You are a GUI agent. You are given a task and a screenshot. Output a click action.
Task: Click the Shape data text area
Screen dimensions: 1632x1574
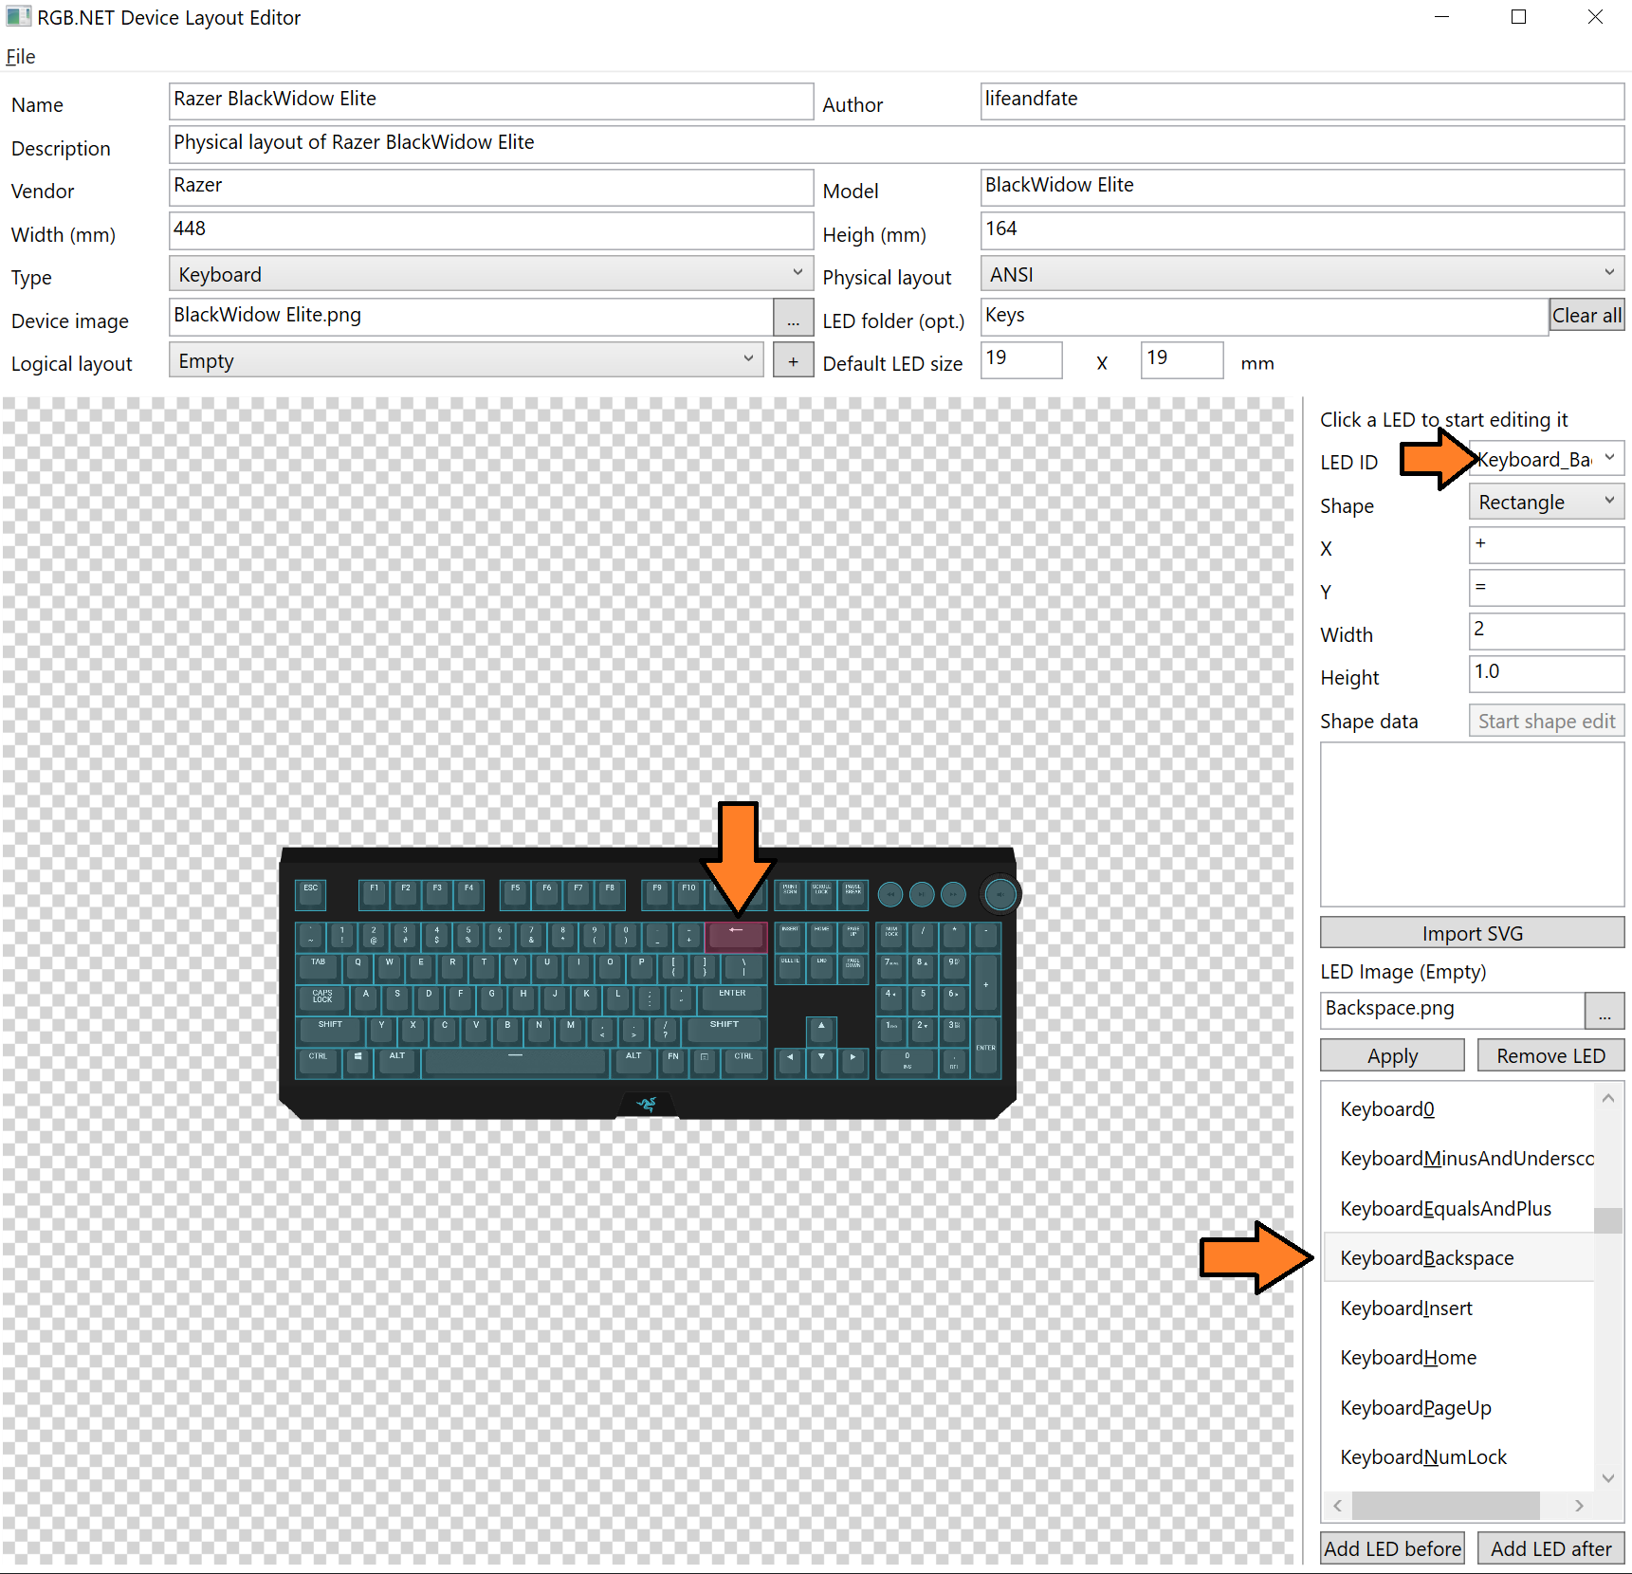coord(1472,824)
